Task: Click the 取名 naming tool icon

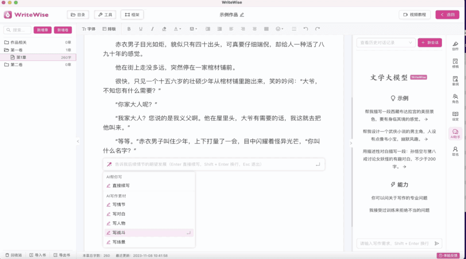Action: tap(455, 151)
